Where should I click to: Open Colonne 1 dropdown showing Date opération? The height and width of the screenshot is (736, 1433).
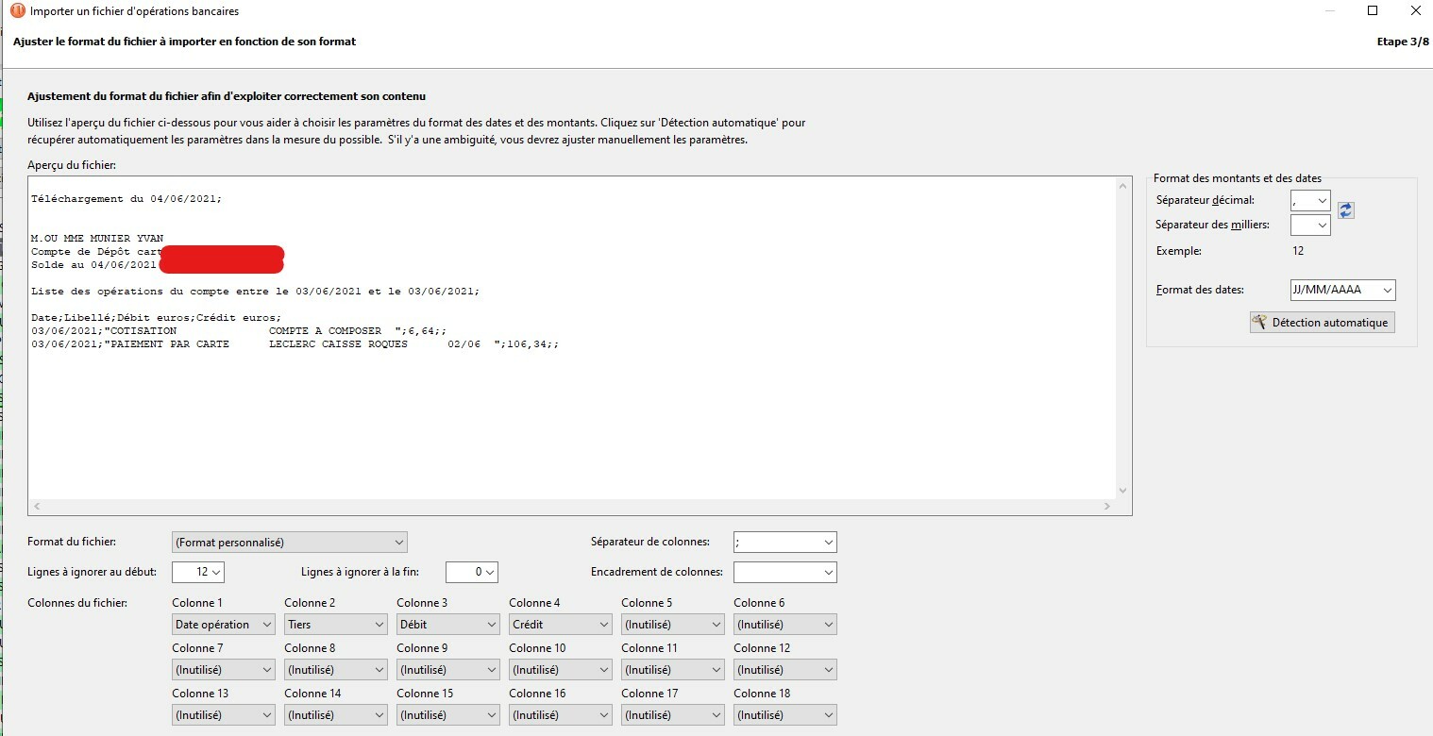point(224,625)
